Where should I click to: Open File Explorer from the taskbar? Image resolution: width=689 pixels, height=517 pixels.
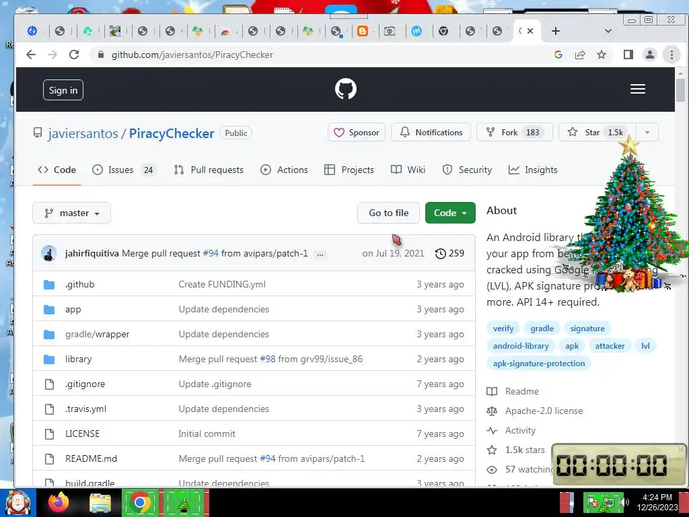click(x=100, y=502)
